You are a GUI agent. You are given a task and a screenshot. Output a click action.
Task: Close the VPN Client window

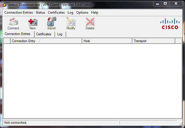(x=176, y=3)
